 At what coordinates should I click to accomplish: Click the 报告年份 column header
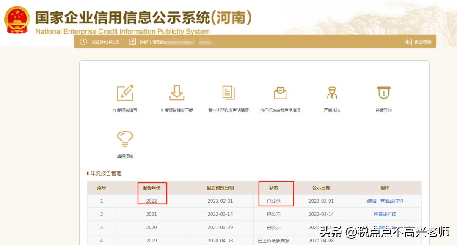pos(151,188)
